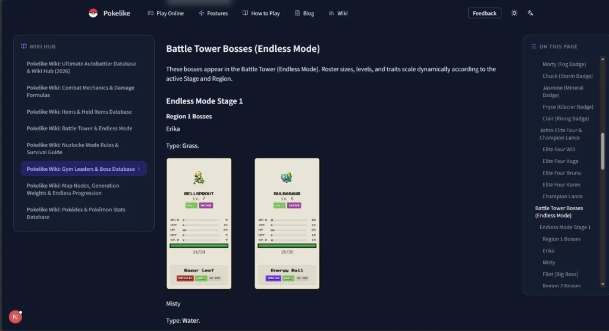The image size is (609, 331).
Task: Click the Bellsprout sprite image
Action: (199, 178)
